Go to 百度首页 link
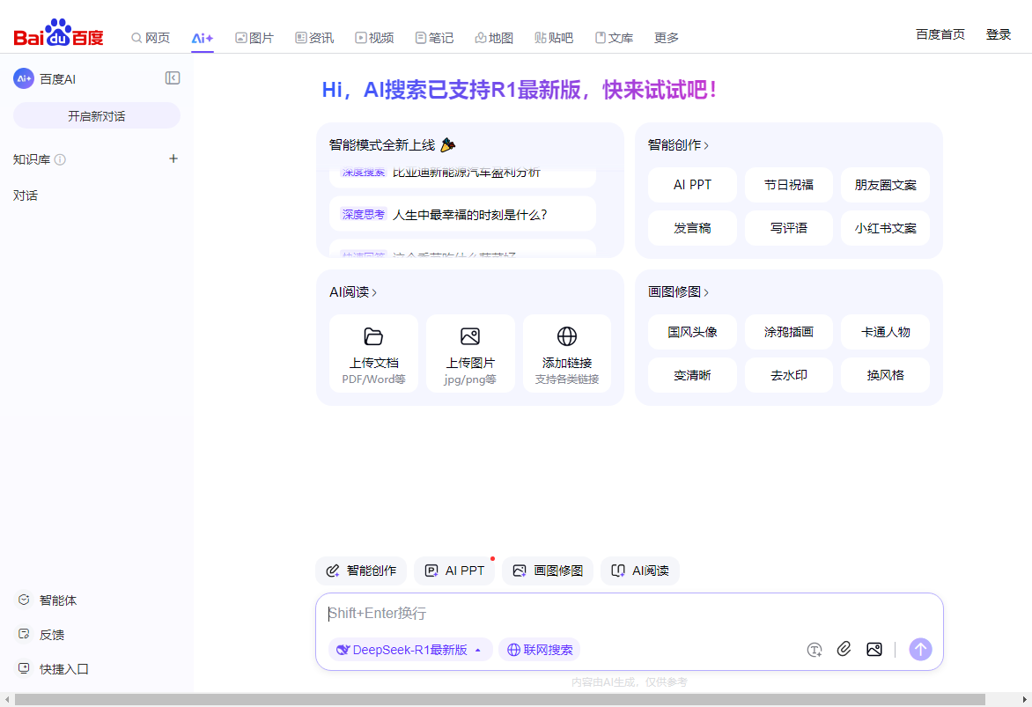Screen dimensions: 1032x707 [940, 34]
